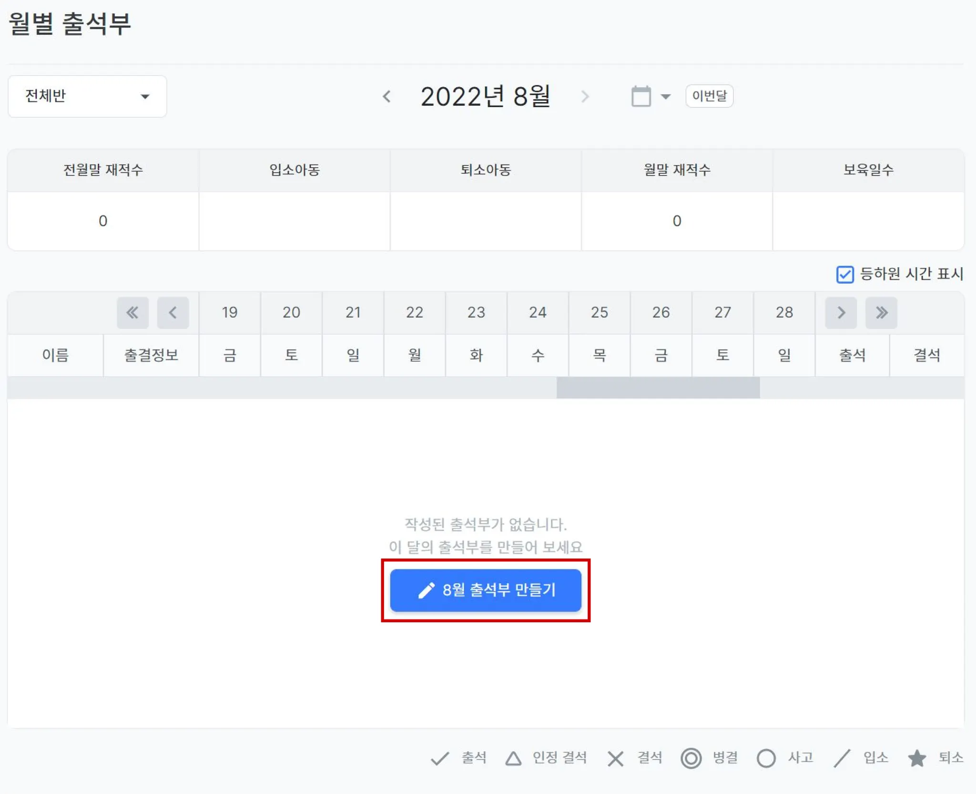
Task: Select day 22 column header
Action: (414, 313)
